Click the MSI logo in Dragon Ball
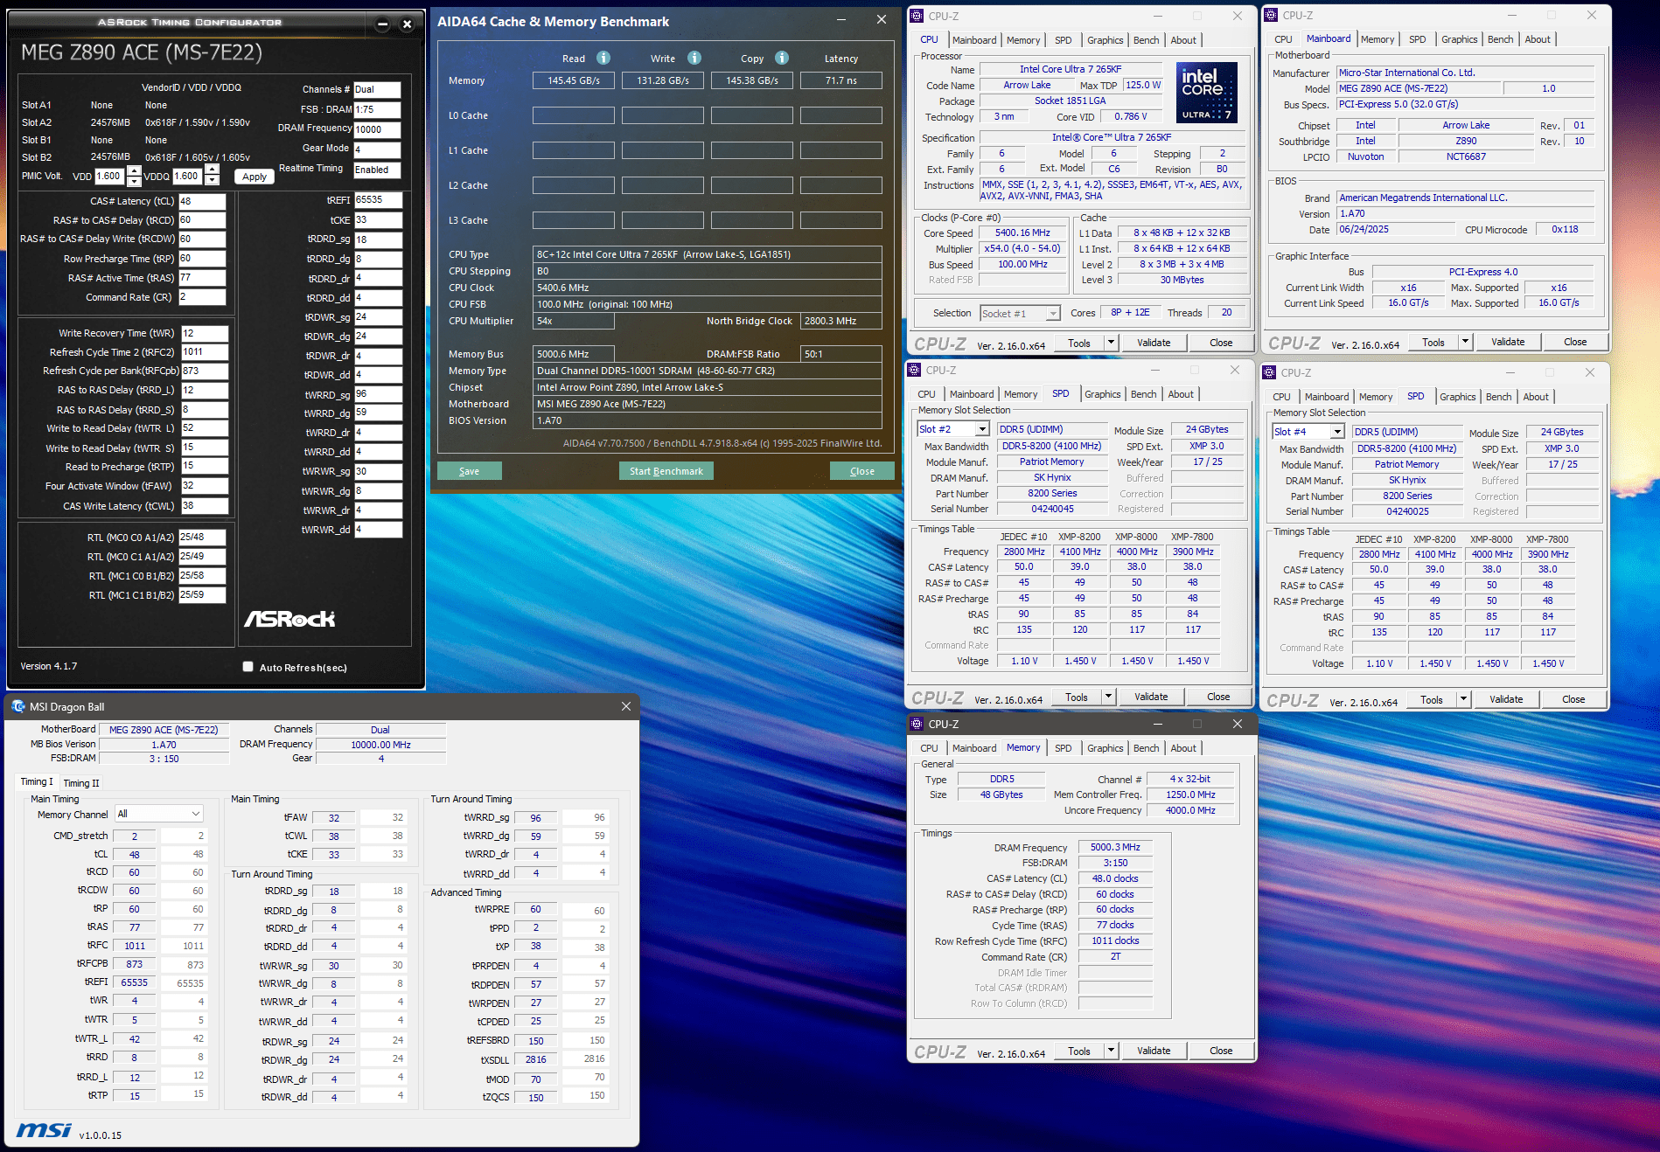Image resolution: width=1660 pixels, height=1152 pixels. [44, 1130]
